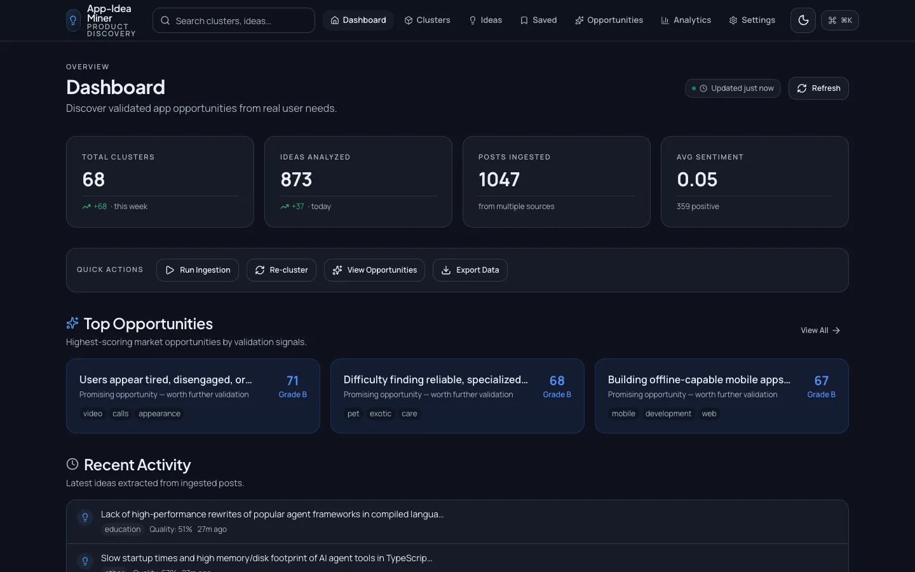Open the Clusters tab

point(428,20)
